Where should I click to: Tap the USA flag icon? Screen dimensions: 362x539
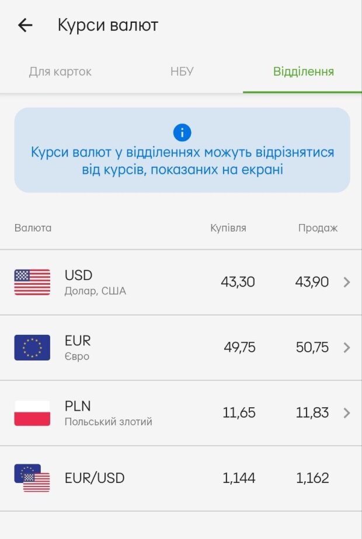point(32,282)
